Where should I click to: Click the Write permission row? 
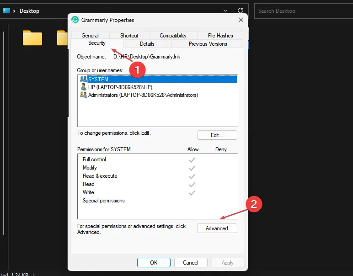coord(158,192)
